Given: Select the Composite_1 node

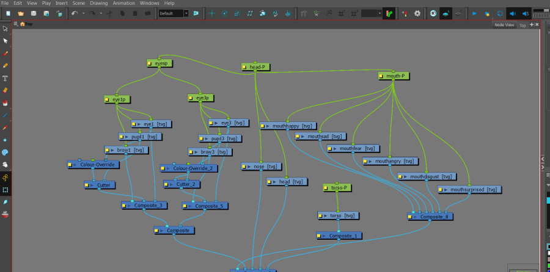Looking at the screenshot, I should [339, 236].
